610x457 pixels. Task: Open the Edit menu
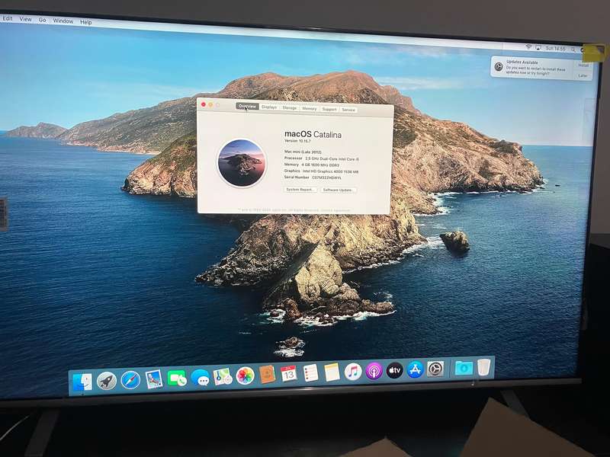[x=8, y=18]
